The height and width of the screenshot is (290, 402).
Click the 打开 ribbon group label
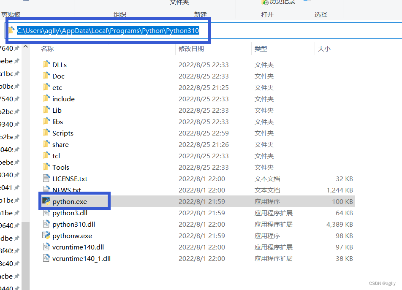point(267,15)
